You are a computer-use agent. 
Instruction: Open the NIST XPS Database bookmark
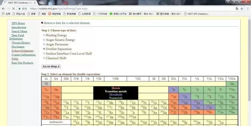pyautogui.click(x=196, y=14)
